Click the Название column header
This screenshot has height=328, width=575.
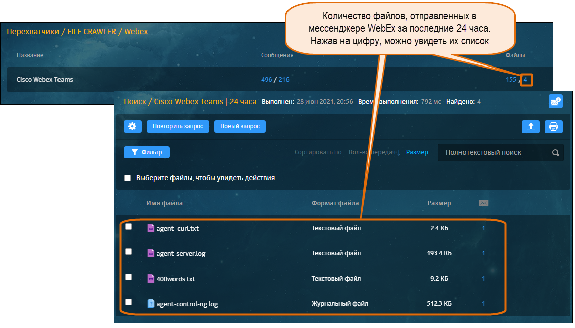pos(30,55)
